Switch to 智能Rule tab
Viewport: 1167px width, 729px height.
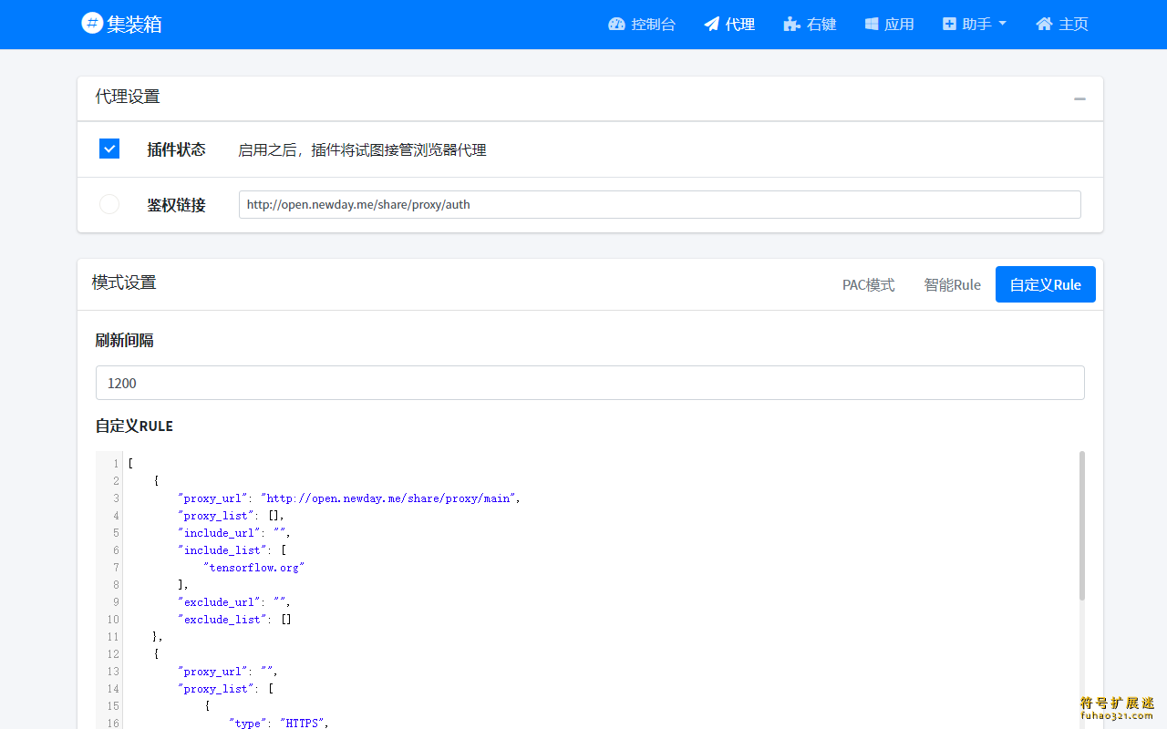tap(952, 284)
